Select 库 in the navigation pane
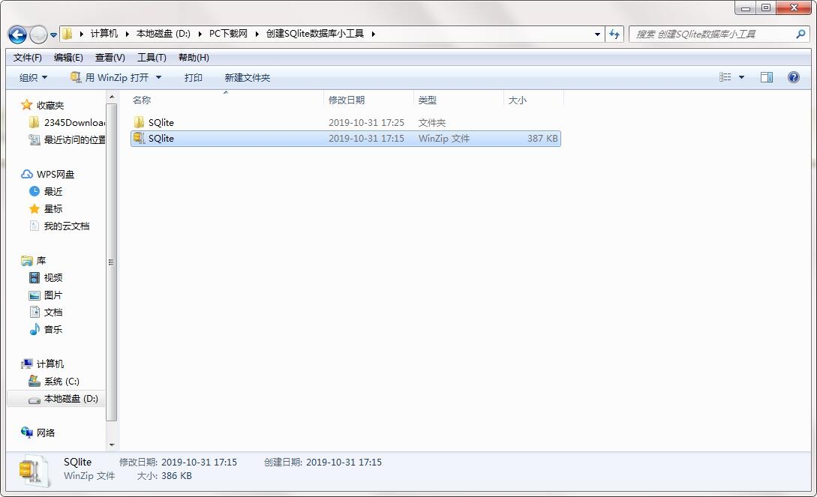 coord(41,261)
